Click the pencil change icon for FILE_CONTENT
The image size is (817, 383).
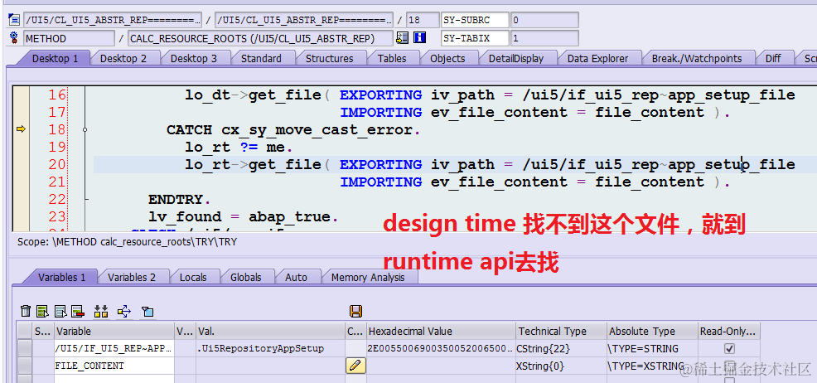tap(355, 366)
